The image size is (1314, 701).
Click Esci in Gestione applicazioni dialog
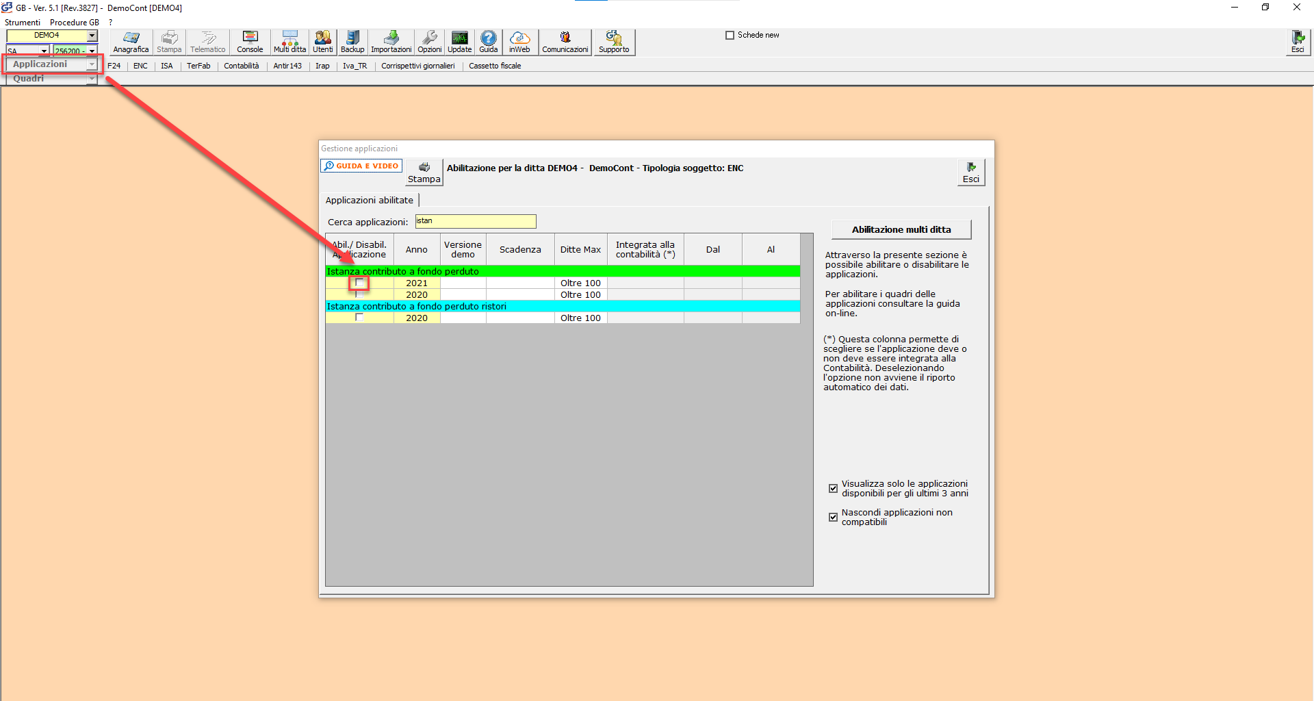971,173
